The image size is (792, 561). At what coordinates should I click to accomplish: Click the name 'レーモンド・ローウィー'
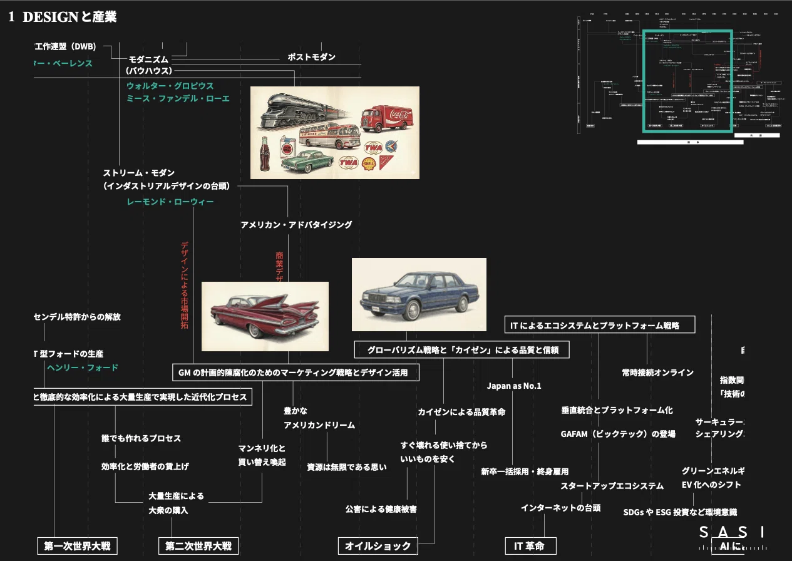click(x=170, y=202)
